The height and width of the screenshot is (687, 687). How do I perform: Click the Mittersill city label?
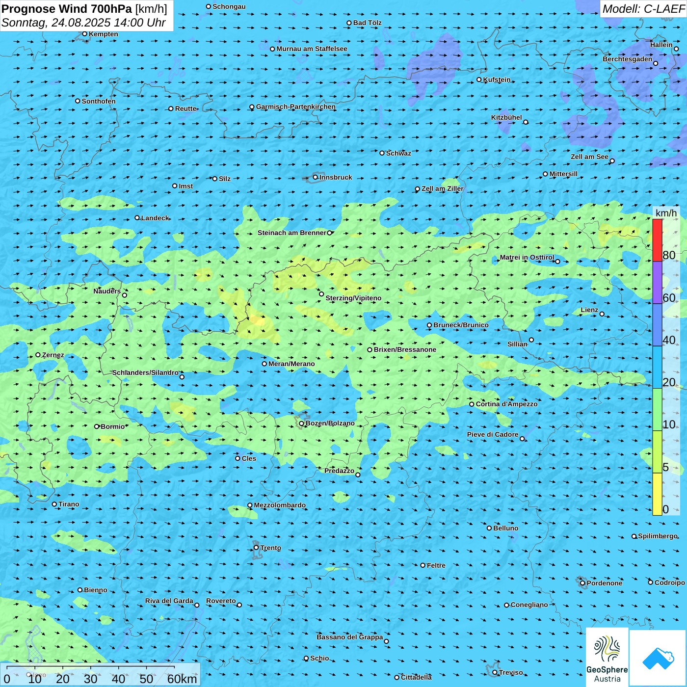(563, 174)
